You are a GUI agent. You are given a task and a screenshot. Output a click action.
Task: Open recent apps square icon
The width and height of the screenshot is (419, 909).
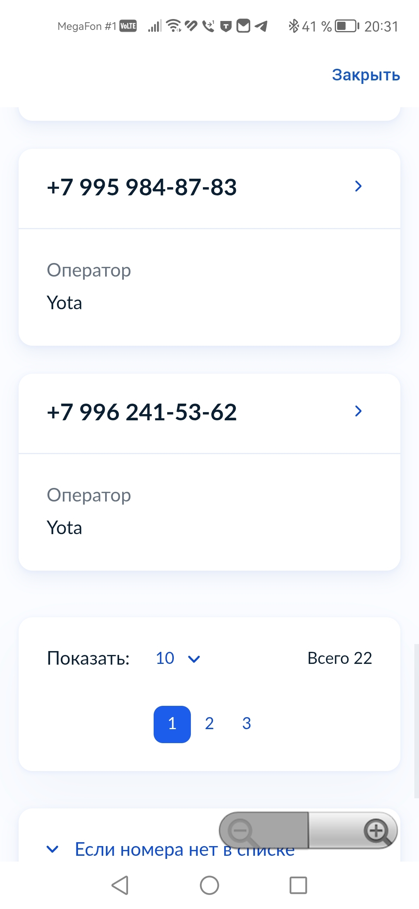(x=298, y=885)
